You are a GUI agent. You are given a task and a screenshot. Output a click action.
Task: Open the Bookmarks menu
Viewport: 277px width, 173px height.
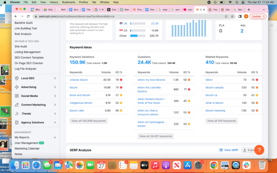[x=68, y=2]
